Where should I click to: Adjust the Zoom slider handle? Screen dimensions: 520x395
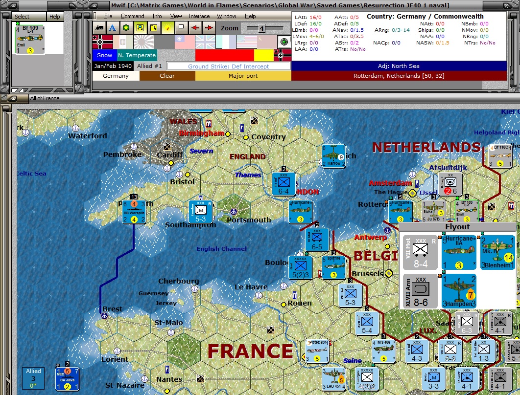[261, 28]
